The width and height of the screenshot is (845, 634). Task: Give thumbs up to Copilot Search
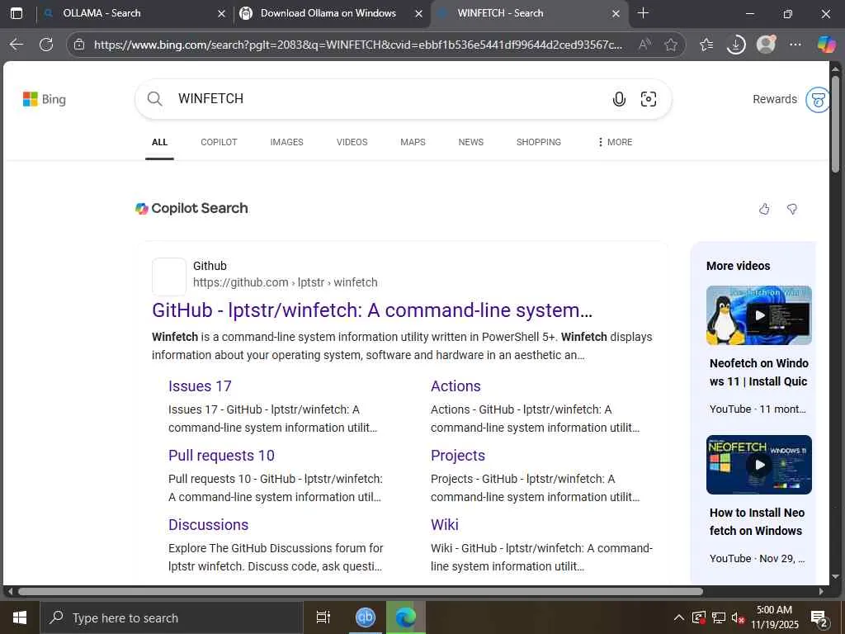[764, 209]
